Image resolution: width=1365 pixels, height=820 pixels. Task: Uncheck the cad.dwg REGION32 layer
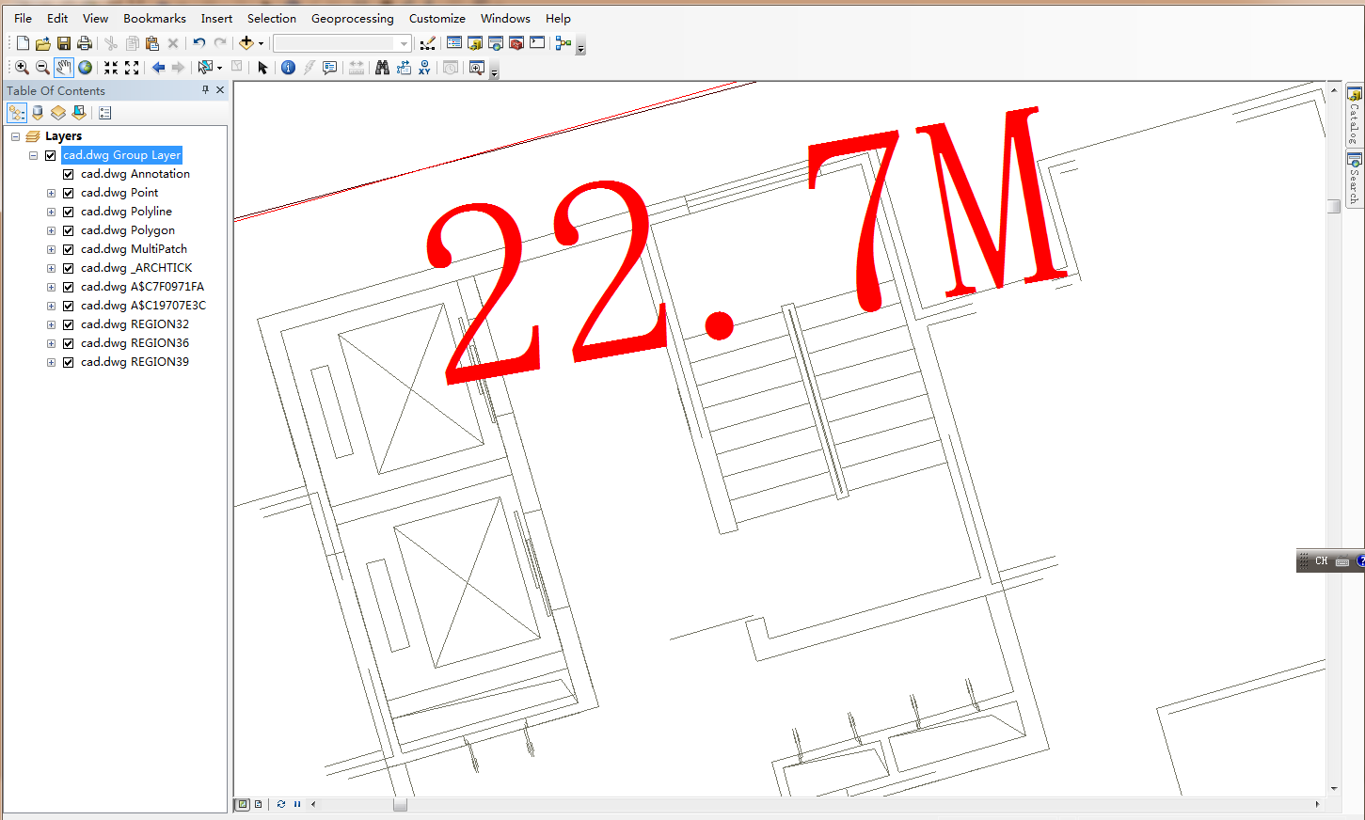[x=69, y=324]
